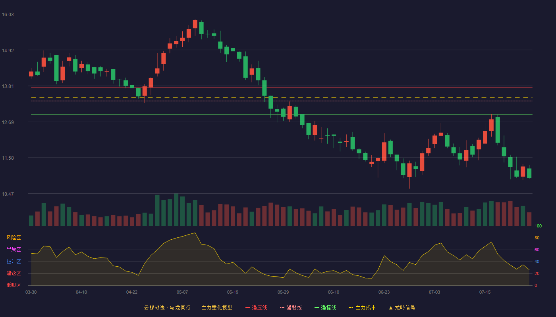Click the pink dotted 强弱线 legend marker
The image size is (556, 317).
tap(282, 307)
